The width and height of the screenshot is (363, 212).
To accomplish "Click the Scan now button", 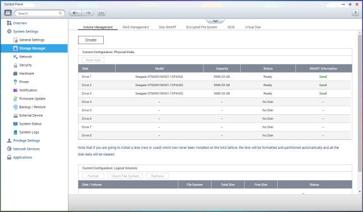I will [93, 60].
